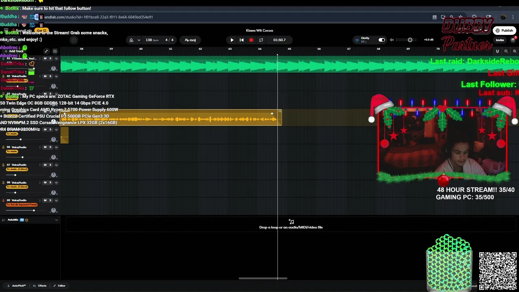The height and width of the screenshot is (292, 519).
Task: Click the metronome icon
Action: (x=131, y=40)
